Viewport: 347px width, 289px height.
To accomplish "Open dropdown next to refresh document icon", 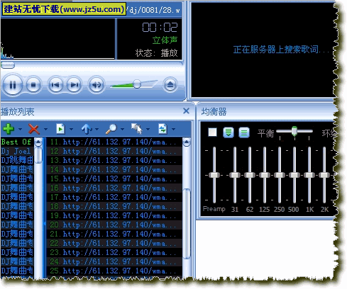I will [173, 129].
